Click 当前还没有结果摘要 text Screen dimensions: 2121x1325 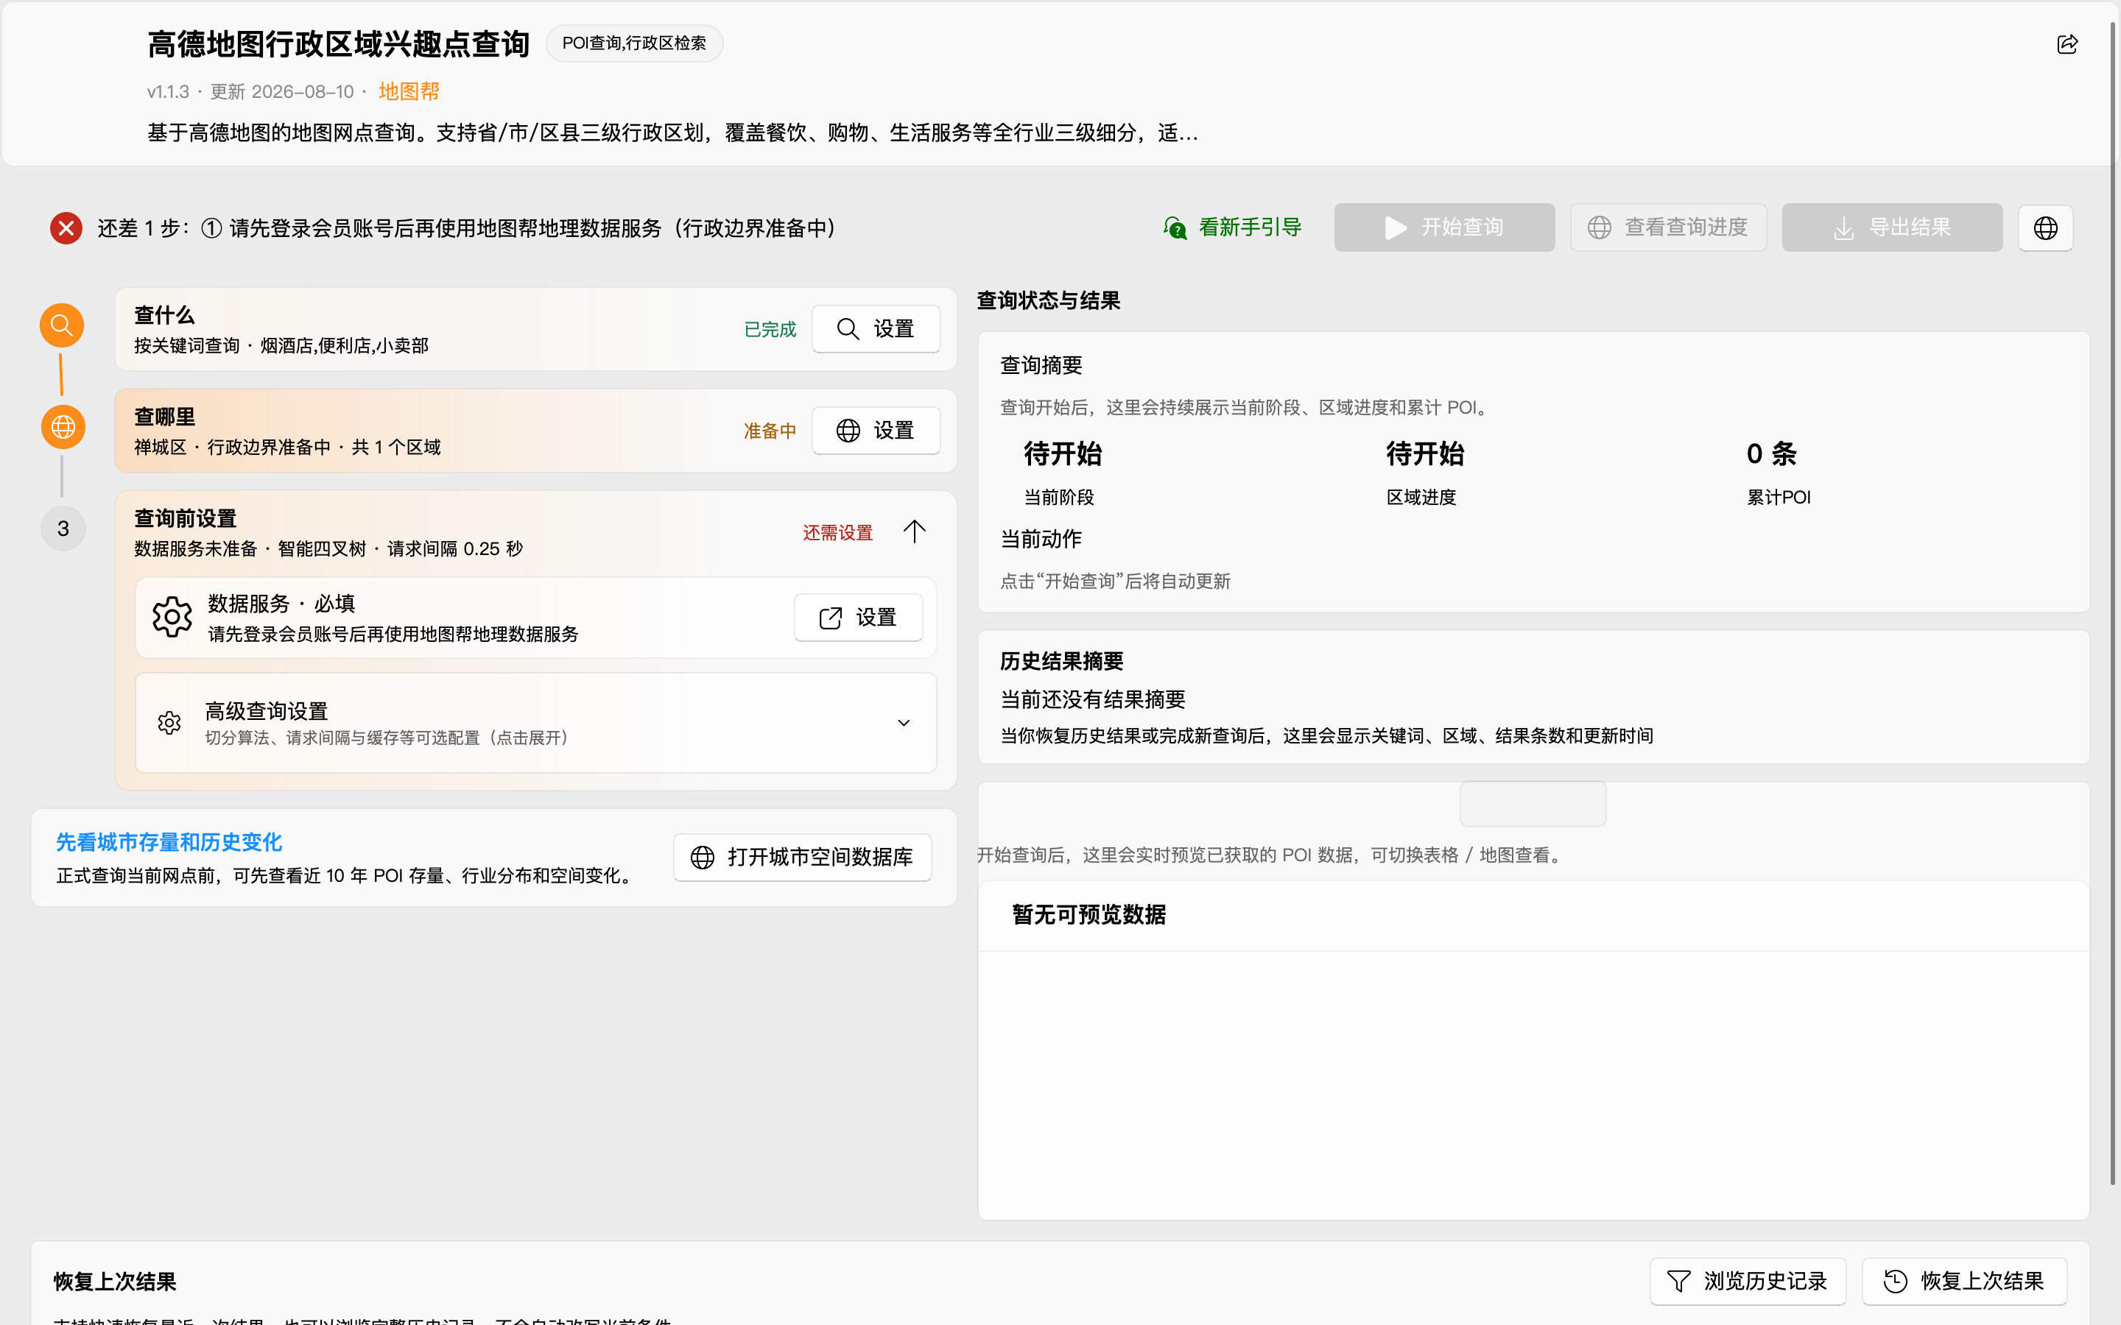tap(1093, 699)
